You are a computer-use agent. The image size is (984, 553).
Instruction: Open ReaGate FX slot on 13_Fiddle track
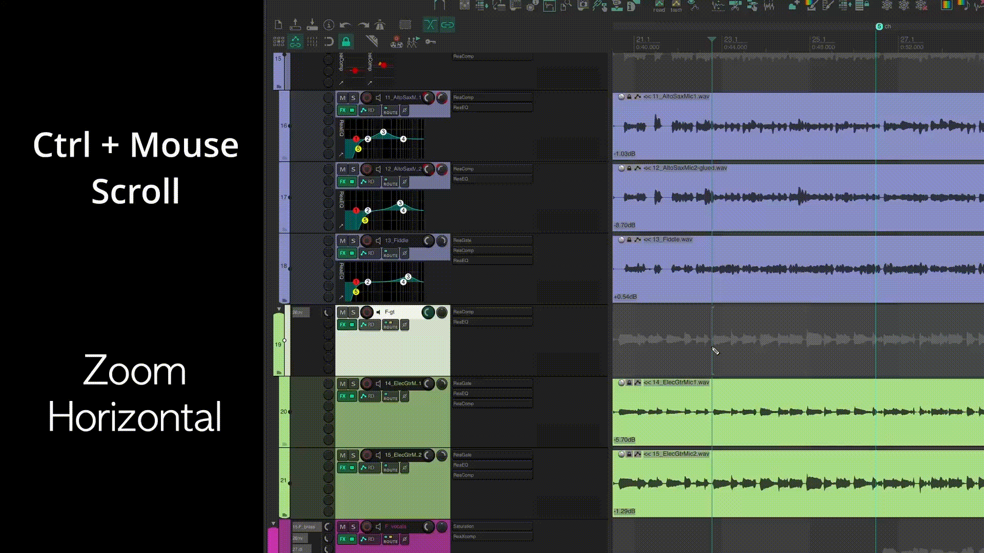tap(491, 241)
